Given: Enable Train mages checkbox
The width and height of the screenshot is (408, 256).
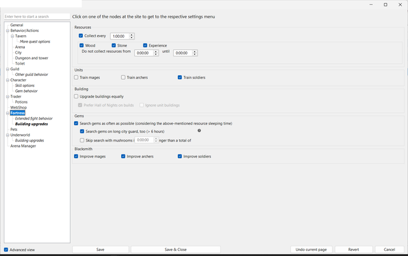Looking at the screenshot, I should click(x=76, y=77).
